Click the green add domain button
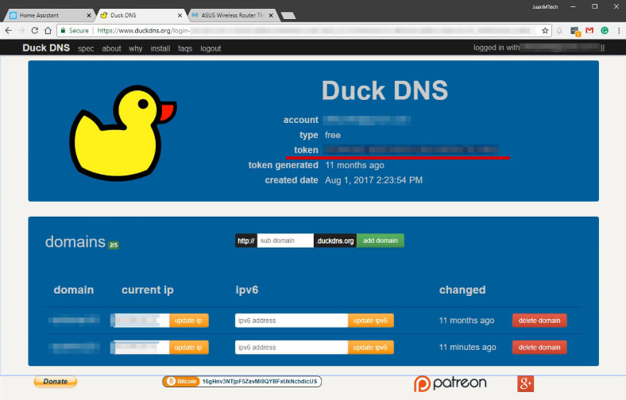 coord(380,240)
